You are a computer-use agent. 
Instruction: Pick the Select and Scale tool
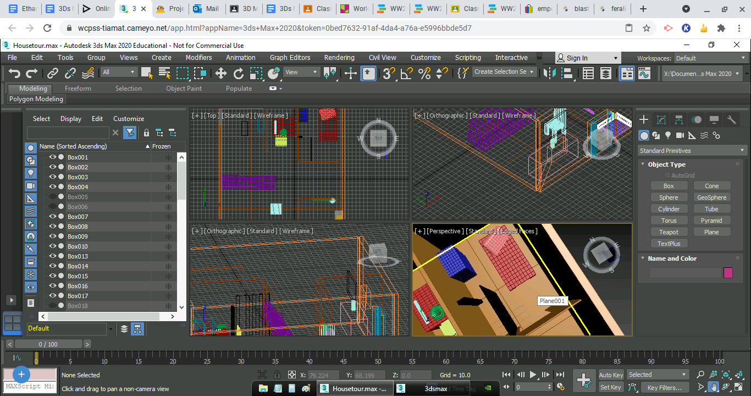coord(256,73)
